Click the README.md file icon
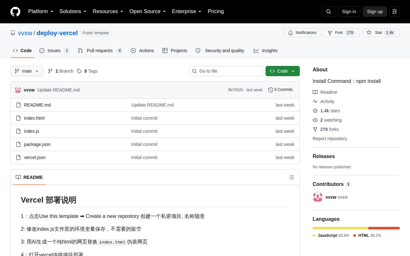The width and height of the screenshot is (410, 256). coord(18,105)
